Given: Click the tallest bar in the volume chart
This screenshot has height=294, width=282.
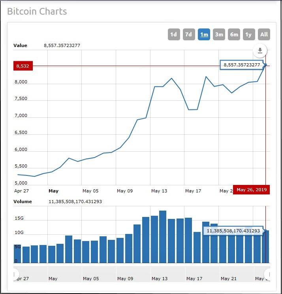Looking at the screenshot, I should click(163, 237).
